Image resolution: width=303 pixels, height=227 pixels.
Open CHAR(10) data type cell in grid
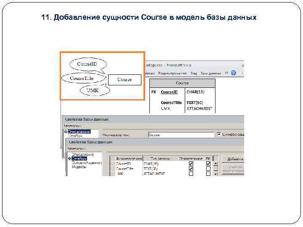151,164
